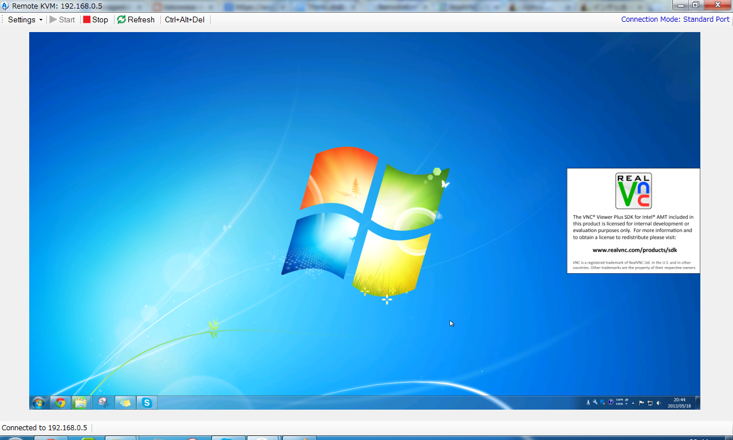Click the Show Desktop button on remote taskbar

[697, 403]
